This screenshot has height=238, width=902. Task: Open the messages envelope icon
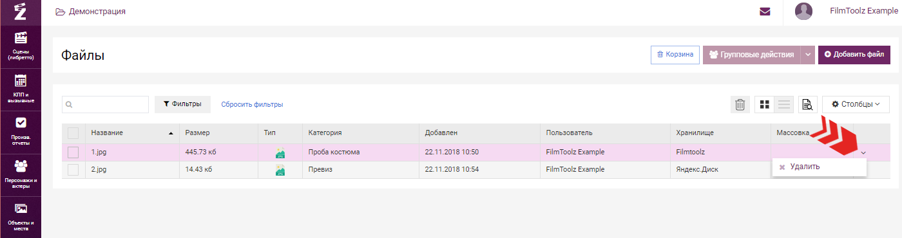point(765,11)
